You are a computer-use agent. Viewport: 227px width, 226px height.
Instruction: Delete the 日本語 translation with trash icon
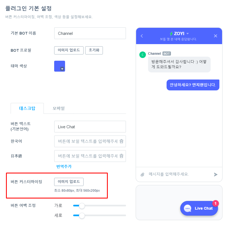[x=122, y=156]
